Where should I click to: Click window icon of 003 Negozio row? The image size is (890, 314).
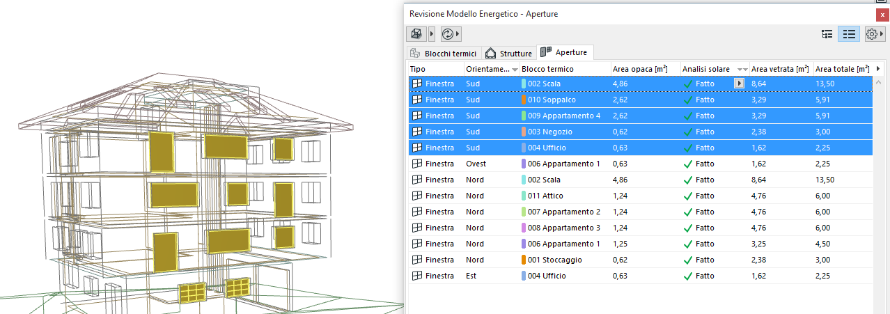tap(417, 132)
